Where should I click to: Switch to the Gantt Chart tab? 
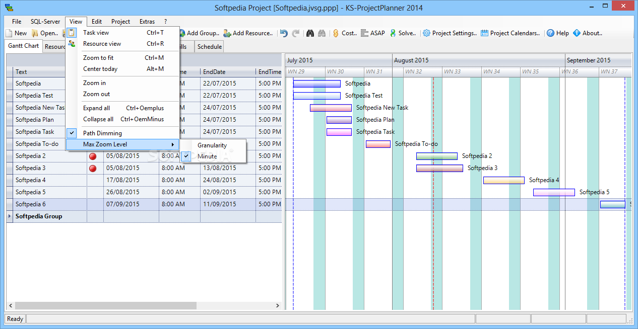24,46
